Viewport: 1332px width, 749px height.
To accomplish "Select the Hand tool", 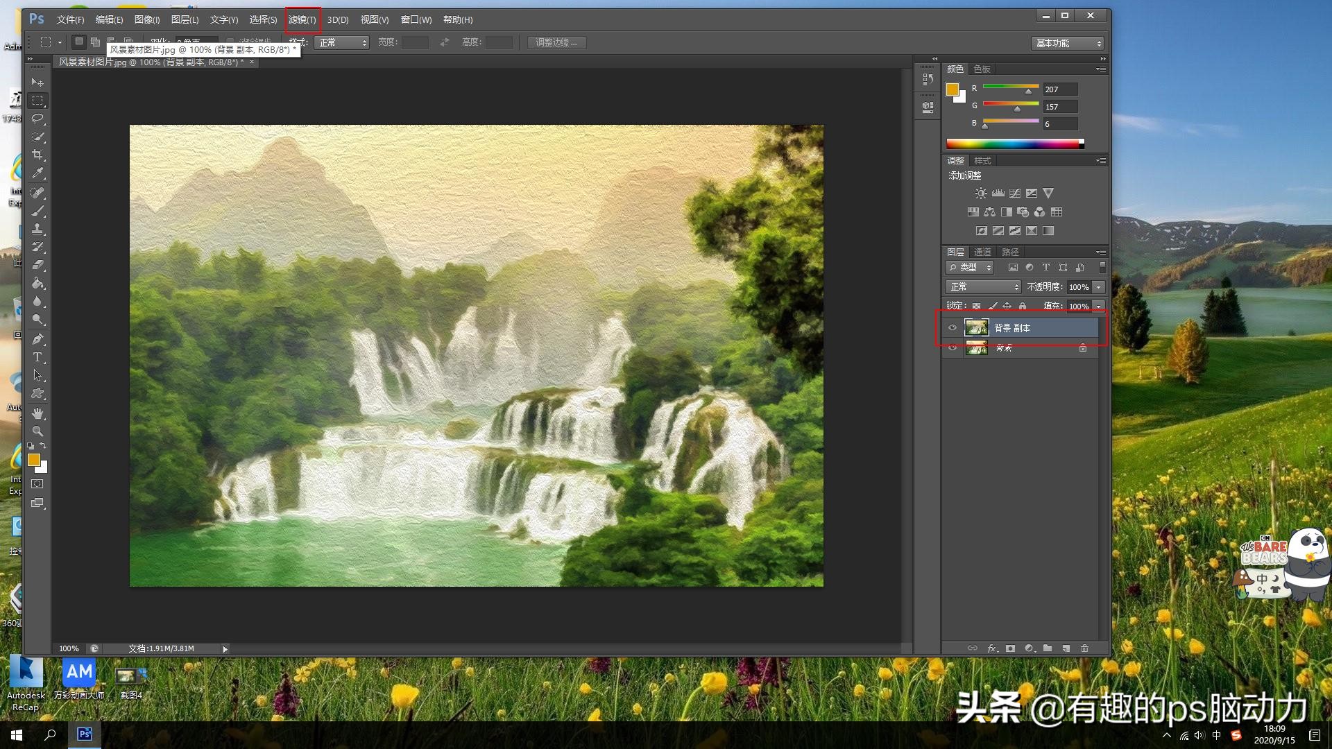I will click(37, 413).
